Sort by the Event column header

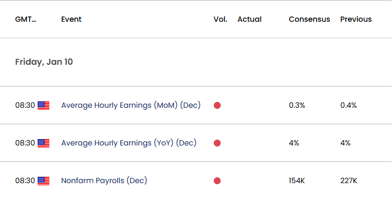point(71,19)
